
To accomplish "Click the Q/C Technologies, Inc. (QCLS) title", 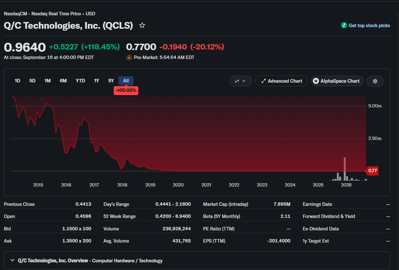I will pos(68,26).
